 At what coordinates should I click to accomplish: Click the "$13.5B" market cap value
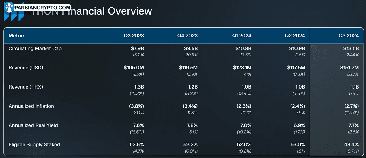click(x=351, y=48)
